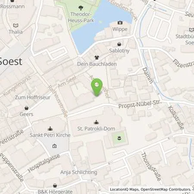Select the Anja Schlichting place label

(x=79, y=172)
